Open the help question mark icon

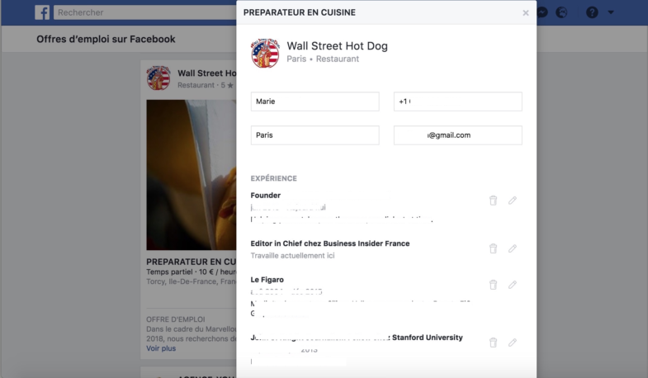click(x=592, y=12)
